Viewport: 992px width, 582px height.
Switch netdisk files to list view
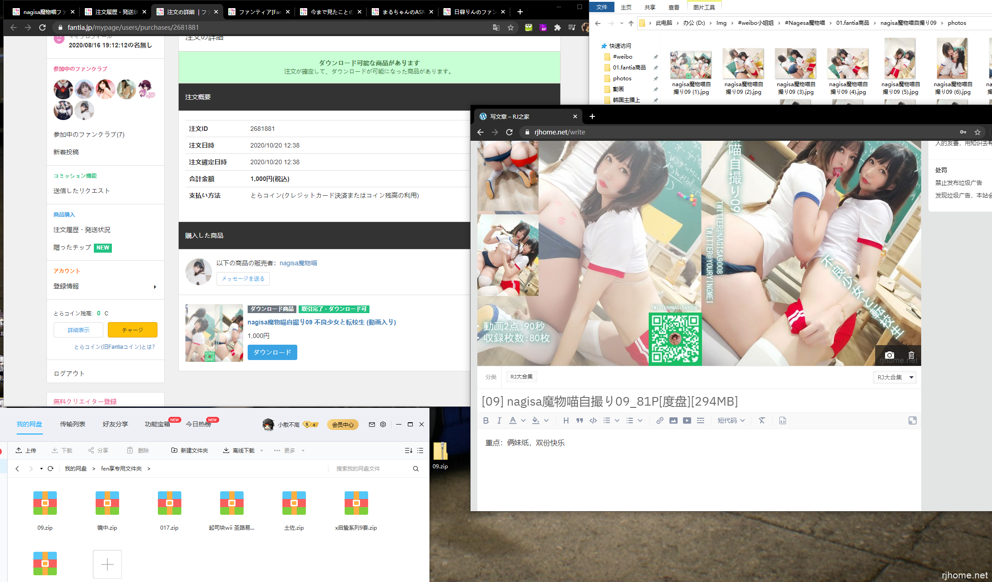coord(420,450)
